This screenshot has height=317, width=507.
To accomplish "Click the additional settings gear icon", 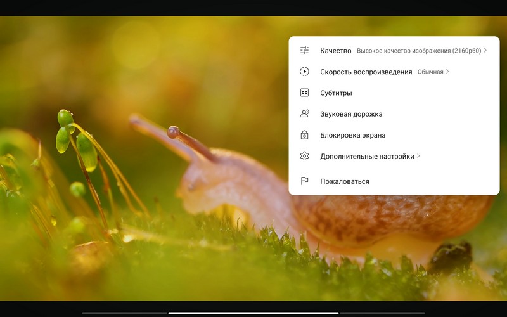I will (x=304, y=156).
